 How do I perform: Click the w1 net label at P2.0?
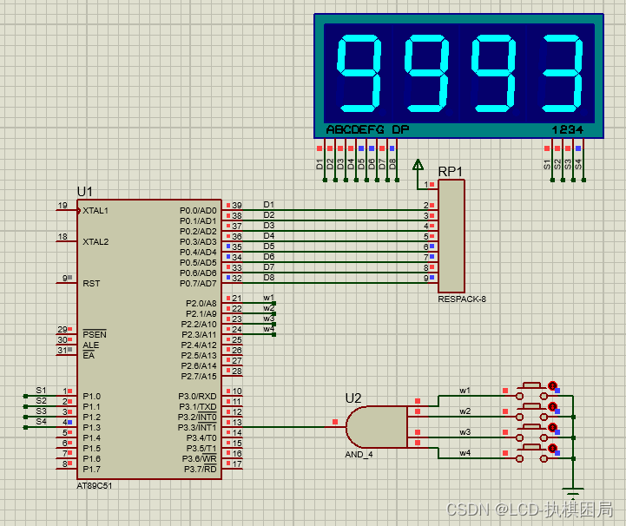tap(268, 298)
